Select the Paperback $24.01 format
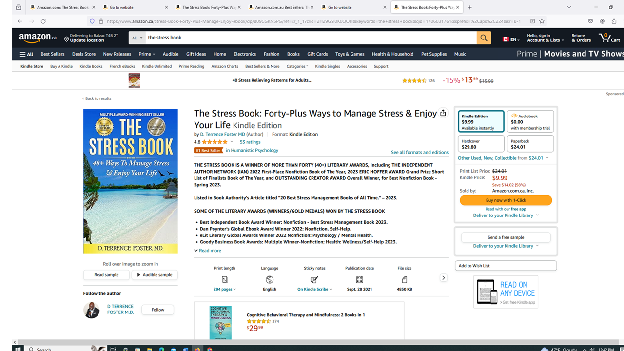624x351 pixels. click(x=530, y=144)
